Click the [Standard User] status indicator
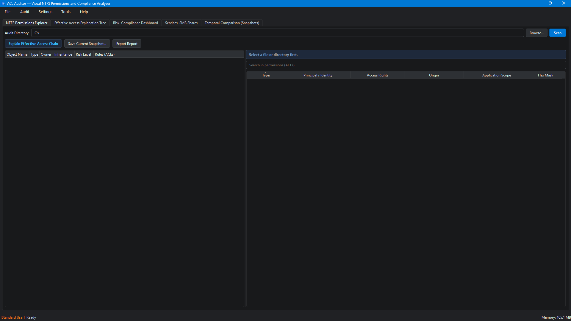 pyautogui.click(x=12, y=317)
